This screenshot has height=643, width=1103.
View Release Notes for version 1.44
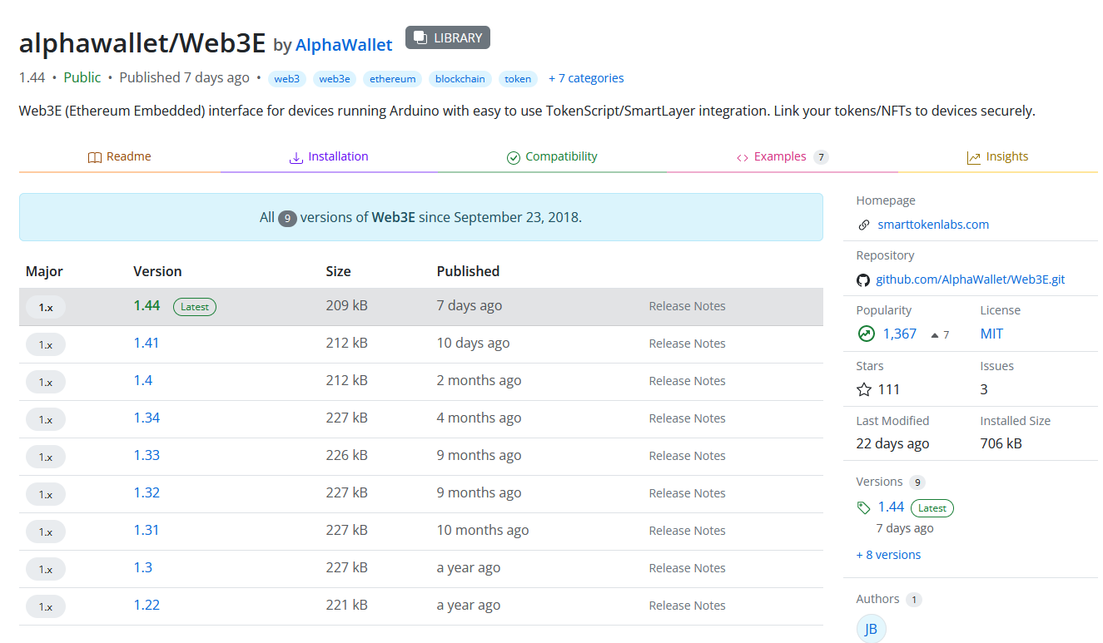tap(688, 306)
